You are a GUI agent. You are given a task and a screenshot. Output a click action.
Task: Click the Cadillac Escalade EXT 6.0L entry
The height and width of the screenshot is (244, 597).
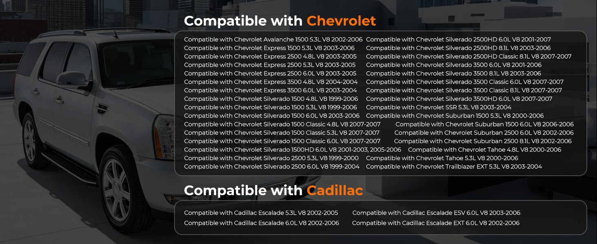coord(436,223)
